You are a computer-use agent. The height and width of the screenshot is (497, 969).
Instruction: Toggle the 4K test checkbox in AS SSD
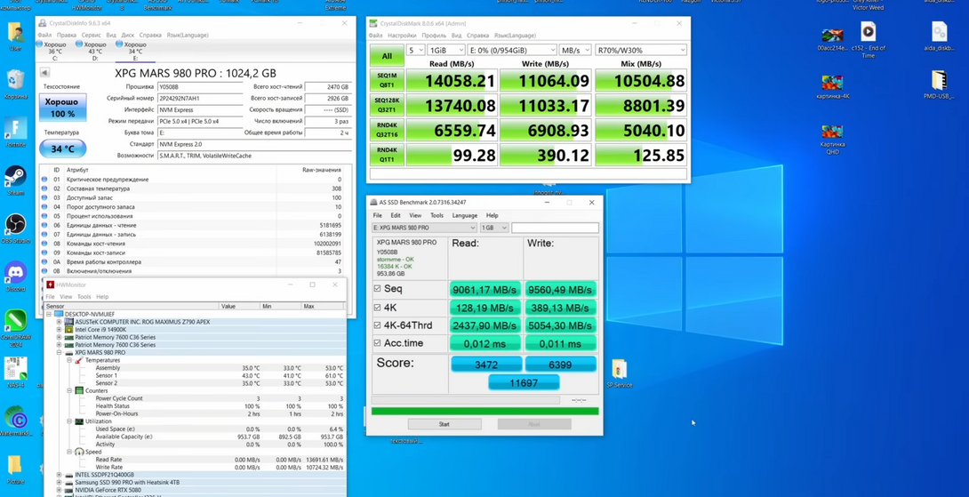tap(378, 308)
